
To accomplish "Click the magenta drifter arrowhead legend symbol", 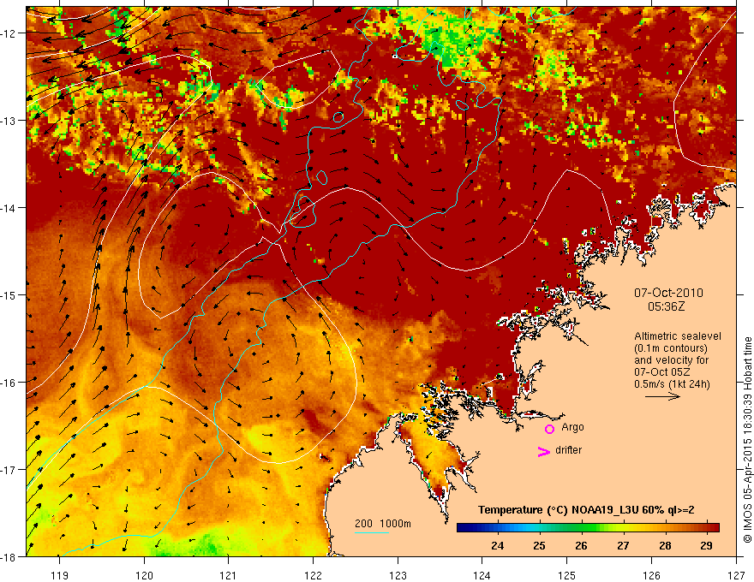I will (544, 451).
